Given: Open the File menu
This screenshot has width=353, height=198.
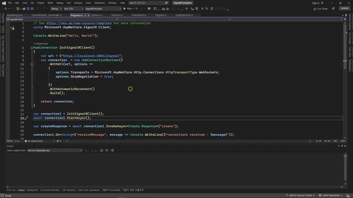Looking at the screenshot, I should click(x=10, y=3).
